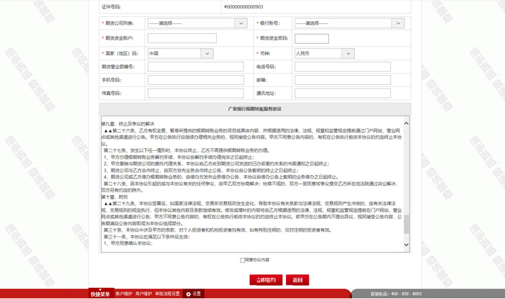The width and height of the screenshot is (505, 299).
Task: Open 用户维护 from the bottom menu
Action: click(144, 294)
